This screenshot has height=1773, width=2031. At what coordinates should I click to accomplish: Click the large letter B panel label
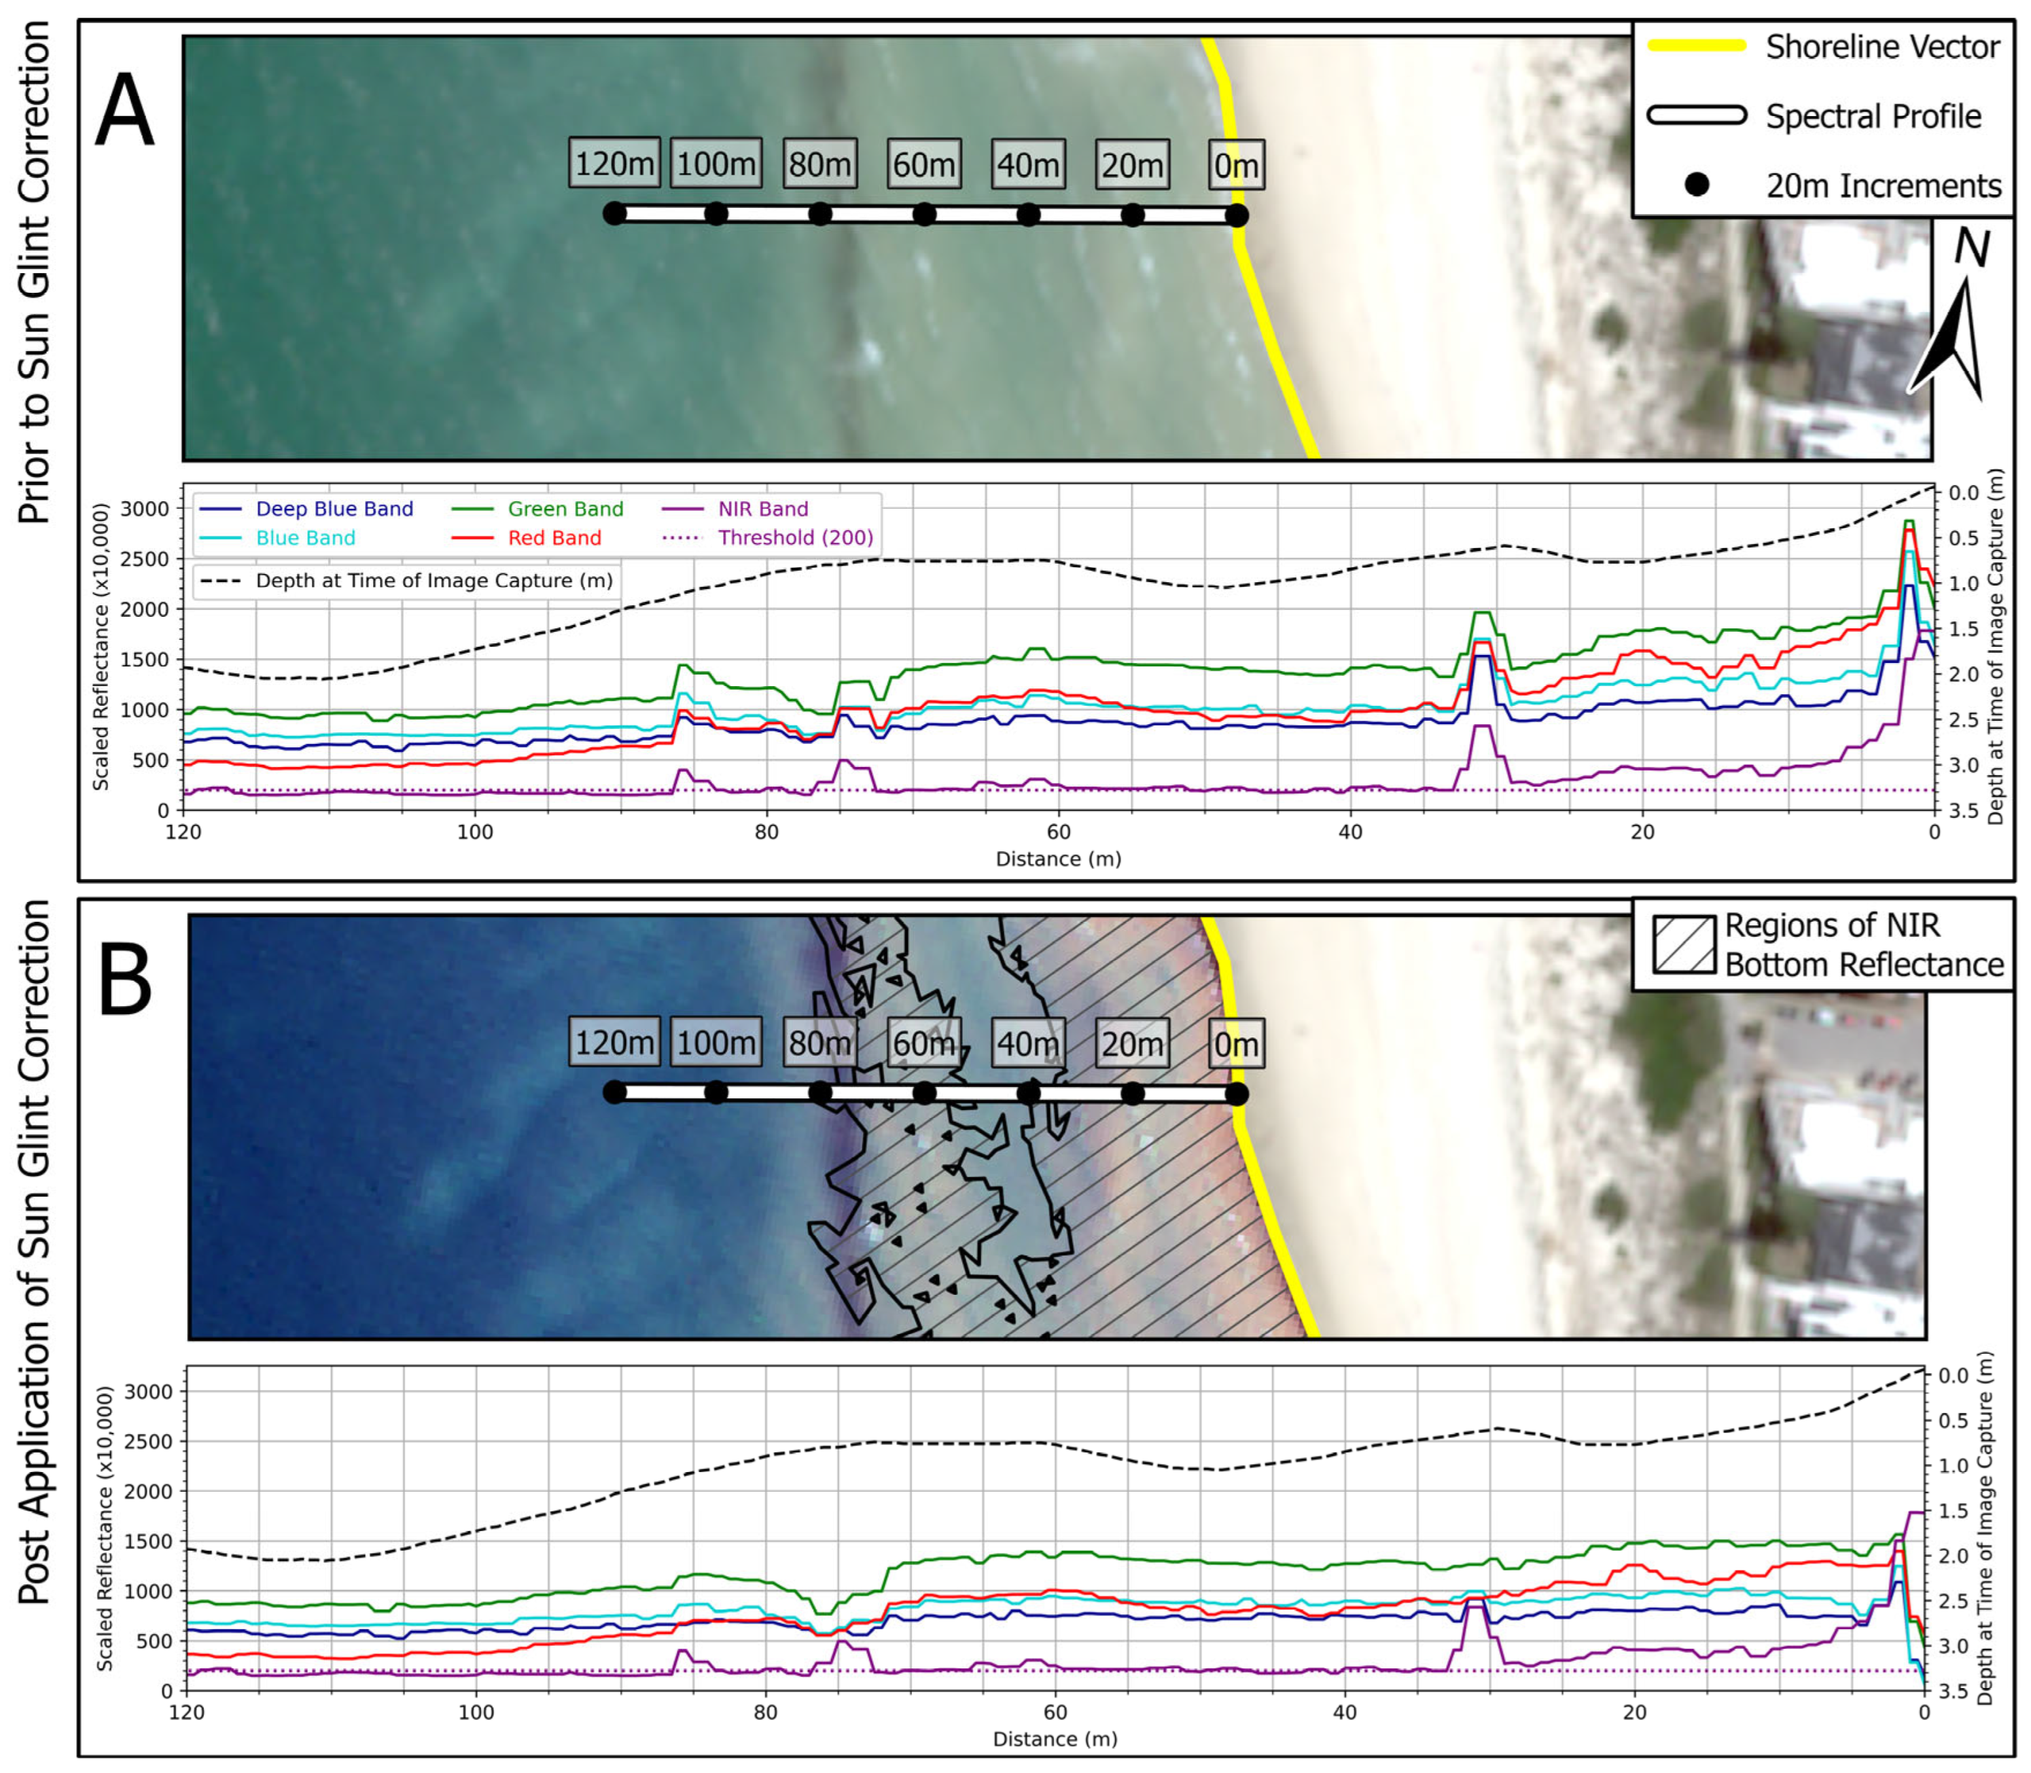tap(125, 980)
